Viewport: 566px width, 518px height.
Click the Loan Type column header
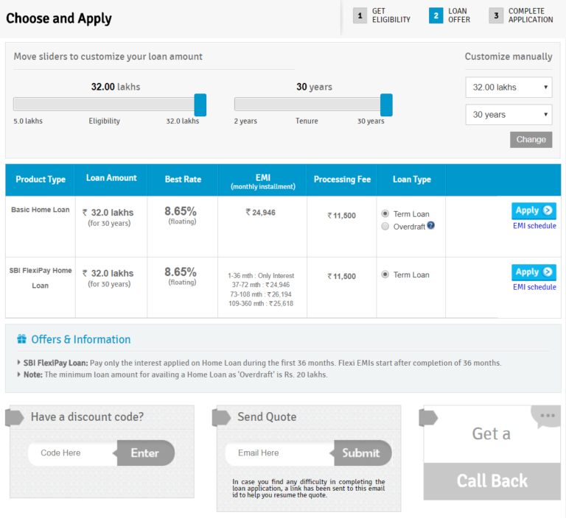point(412,179)
